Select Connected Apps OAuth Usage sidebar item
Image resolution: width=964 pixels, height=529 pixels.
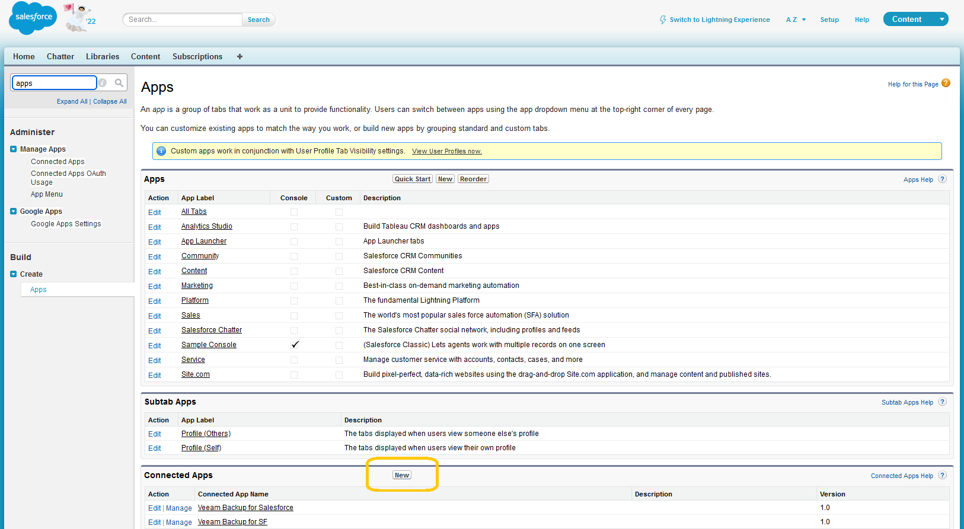tap(68, 178)
